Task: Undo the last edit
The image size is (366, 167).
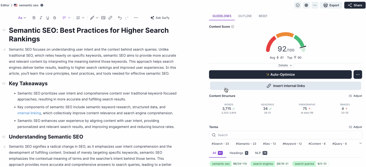Action: (x=120, y=18)
